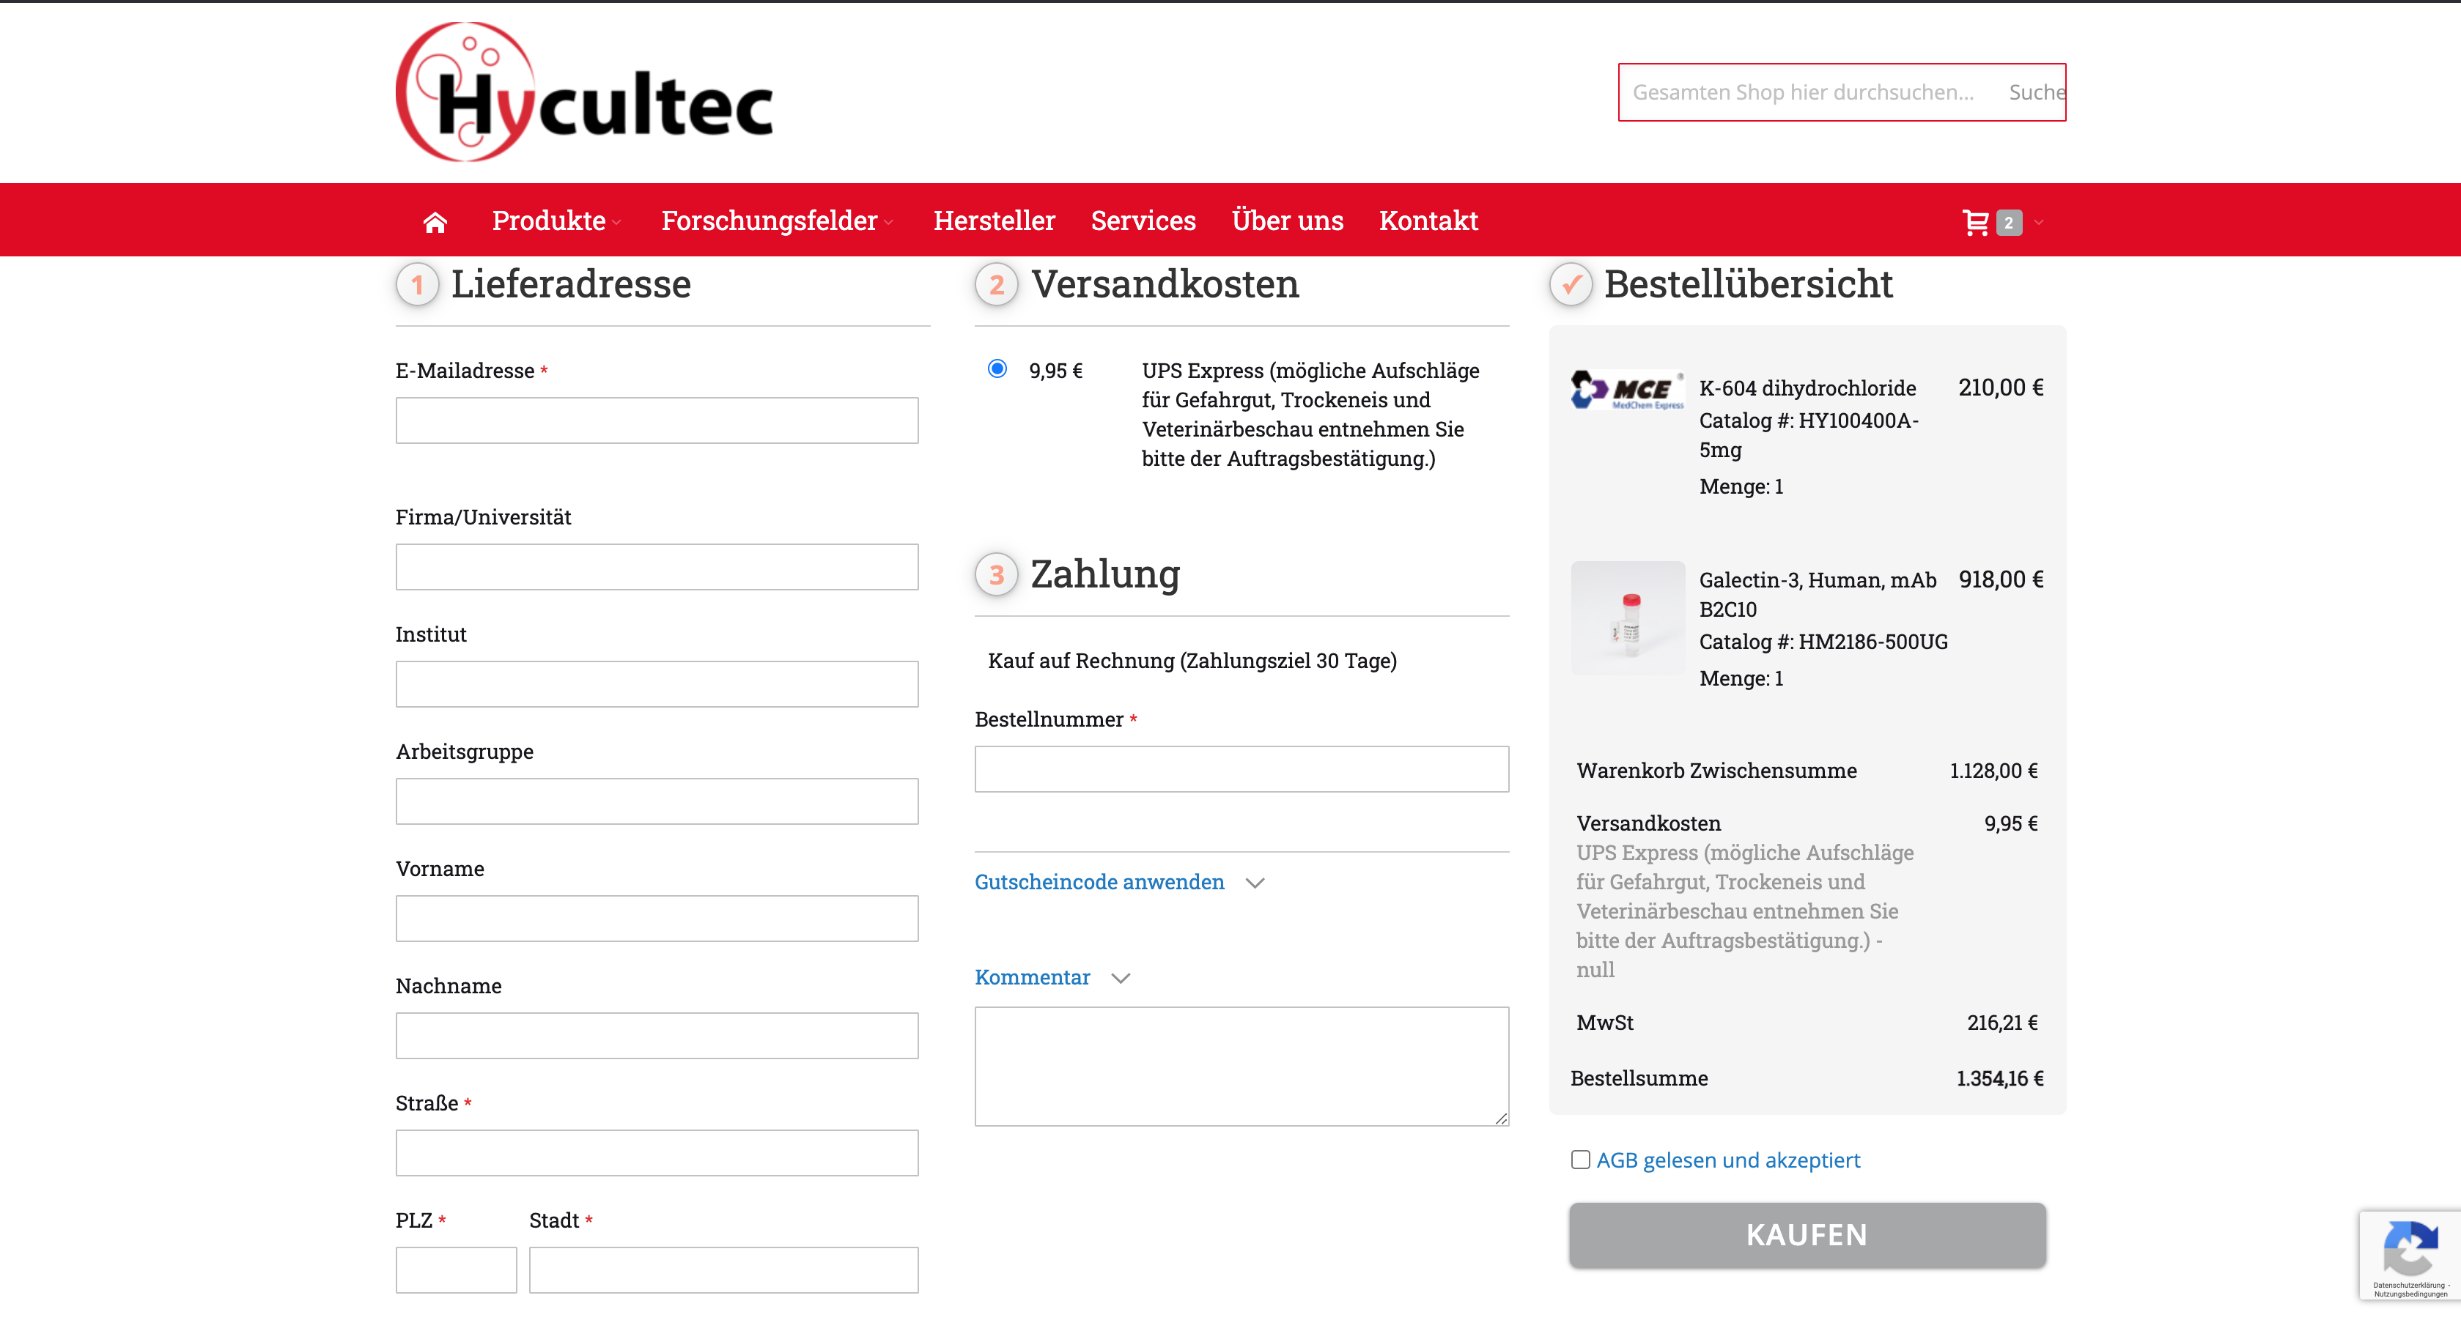Open Galectin-3, Human, mAb B2C10 product link
Image resolution: width=2461 pixels, height=1320 pixels.
click(1817, 594)
